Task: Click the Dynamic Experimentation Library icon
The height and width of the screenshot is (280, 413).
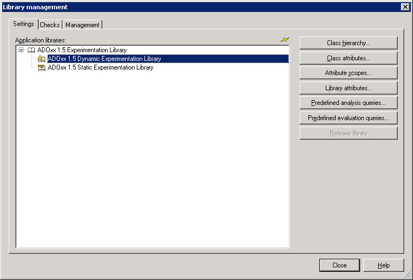Action: [41, 59]
